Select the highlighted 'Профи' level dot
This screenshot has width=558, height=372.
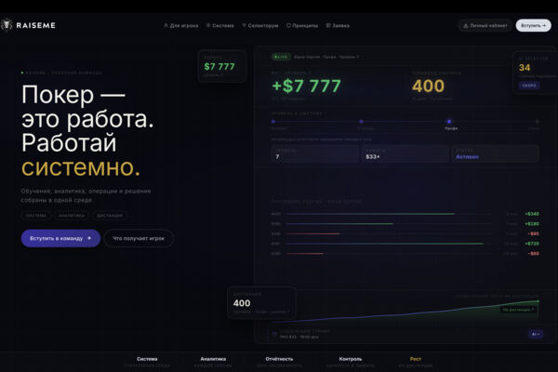[449, 122]
